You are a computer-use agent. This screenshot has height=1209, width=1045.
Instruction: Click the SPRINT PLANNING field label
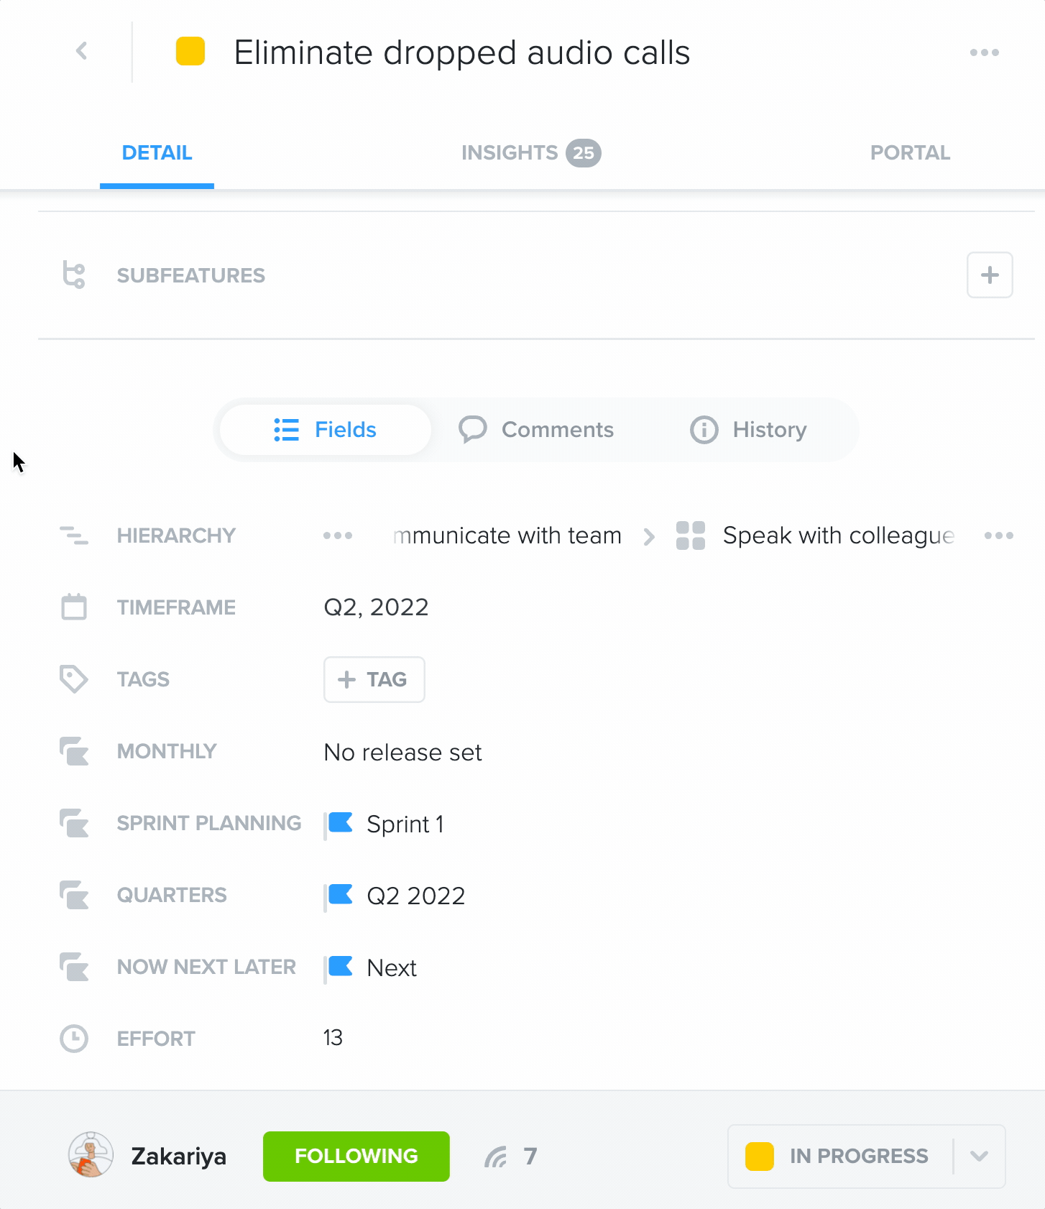209,823
